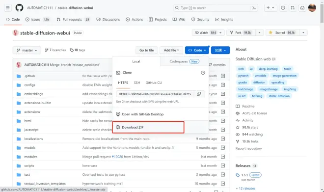This screenshot has width=324, height=192.
Task: Open the .github folder
Action: pyautogui.click(x=29, y=76)
